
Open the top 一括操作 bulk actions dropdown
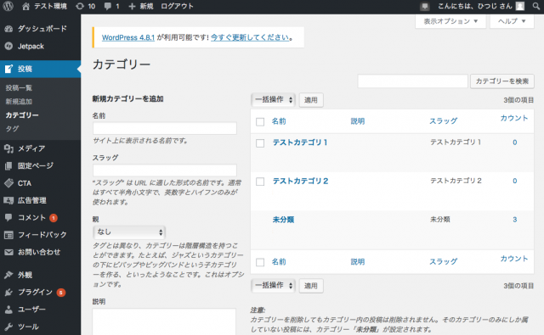tap(273, 100)
